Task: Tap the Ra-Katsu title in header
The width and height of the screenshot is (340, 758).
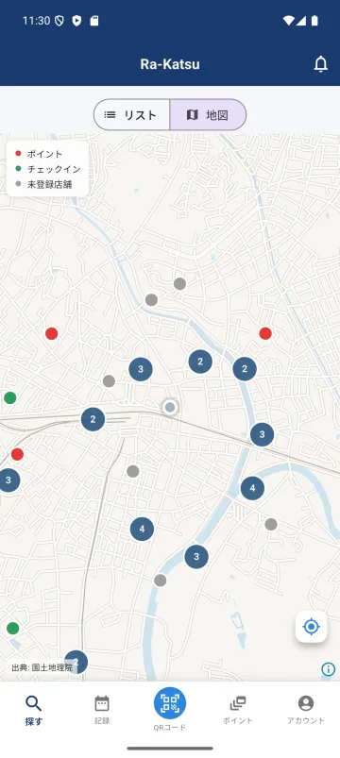Action: click(x=170, y=64)
